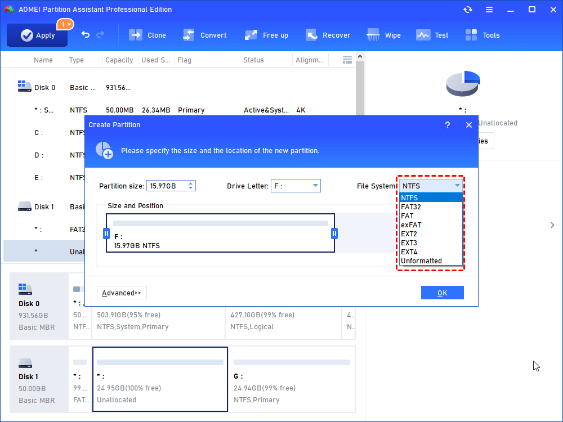The image size is (563, 422).
Task: Choose EXT3 from File System list
Action: tap(431, 243)
